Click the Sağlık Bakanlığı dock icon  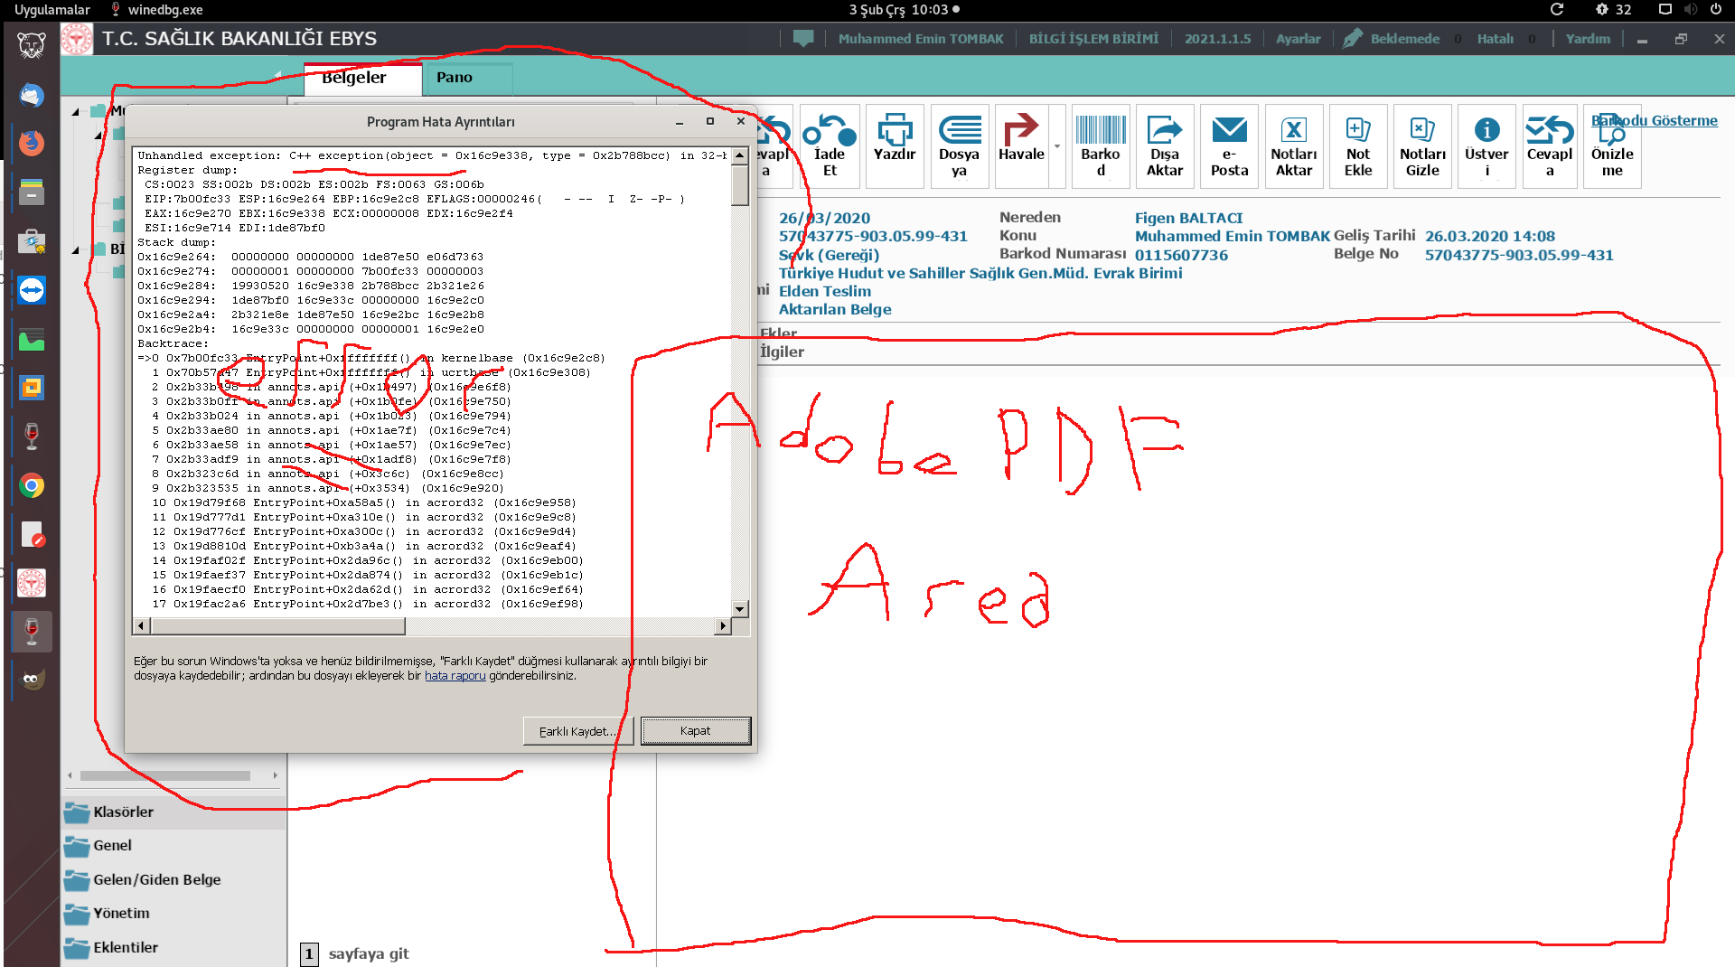tap(32, 583)
